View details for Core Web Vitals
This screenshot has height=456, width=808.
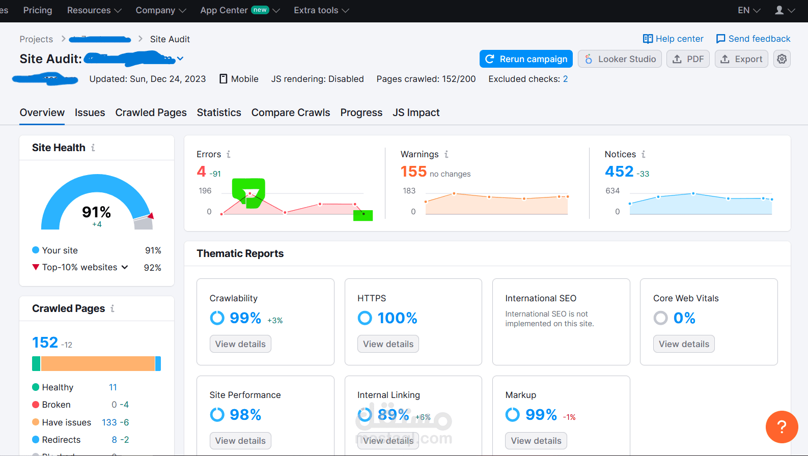click(x=684, y=344)
